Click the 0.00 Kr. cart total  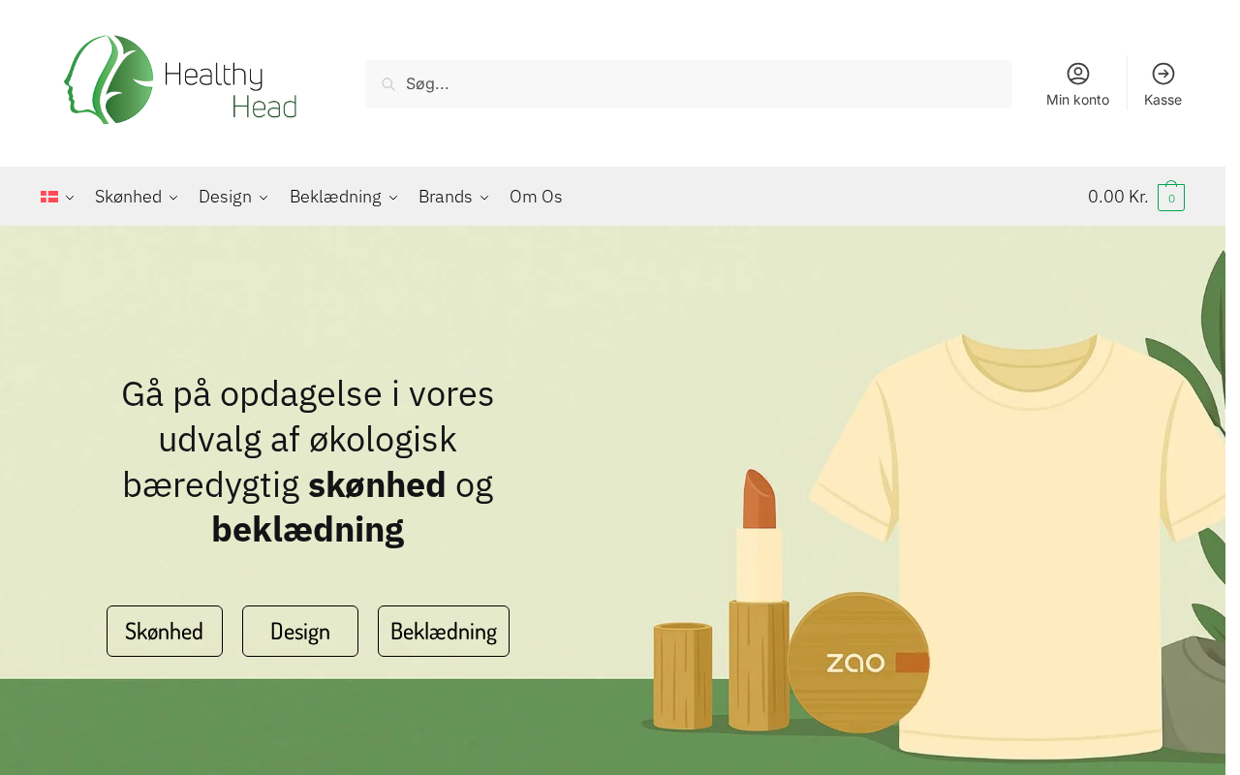(x=1118, y=197)
